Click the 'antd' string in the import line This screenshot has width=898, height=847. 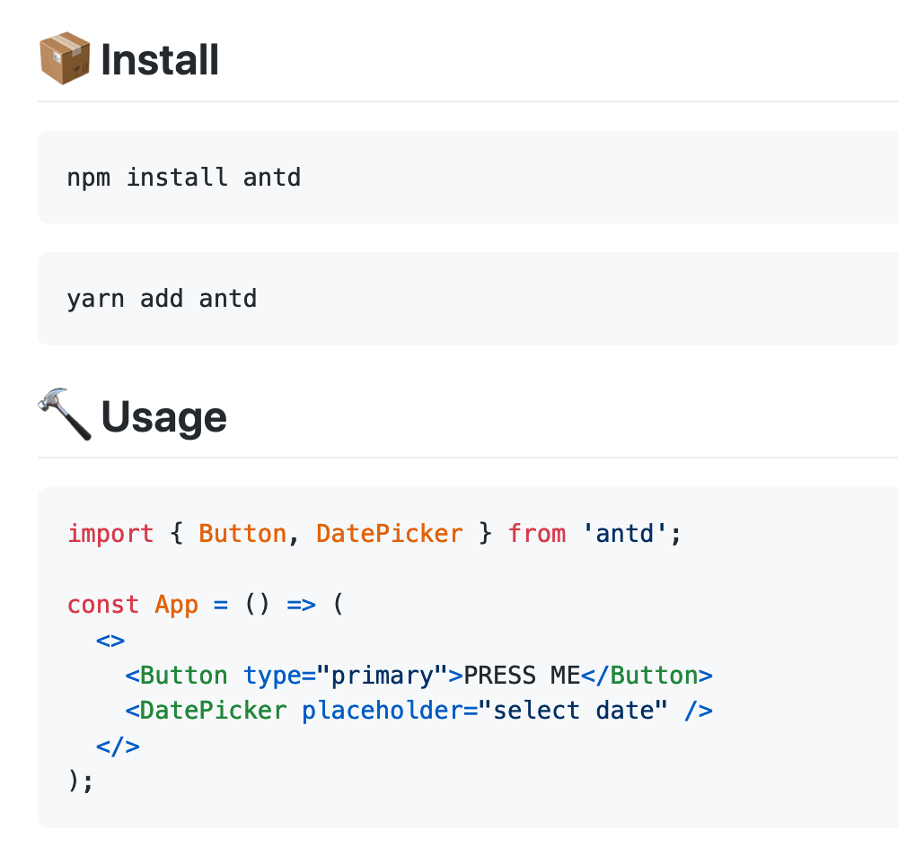624,533
